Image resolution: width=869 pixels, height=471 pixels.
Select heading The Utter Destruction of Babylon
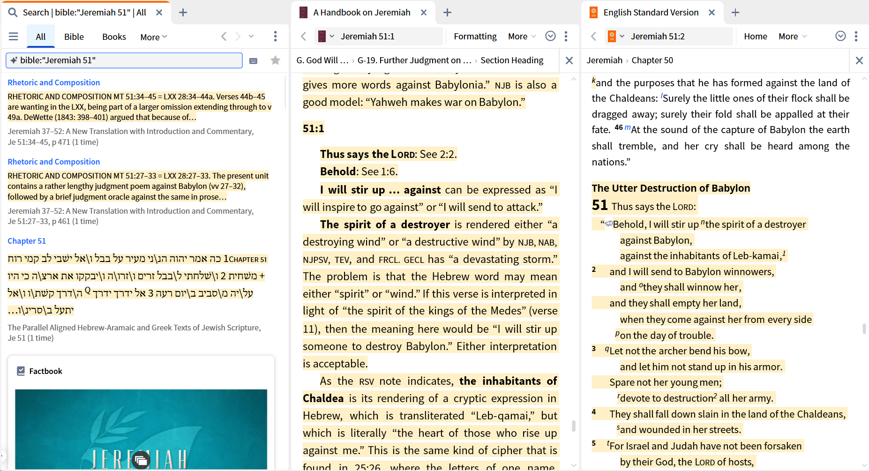pos(671,188)
